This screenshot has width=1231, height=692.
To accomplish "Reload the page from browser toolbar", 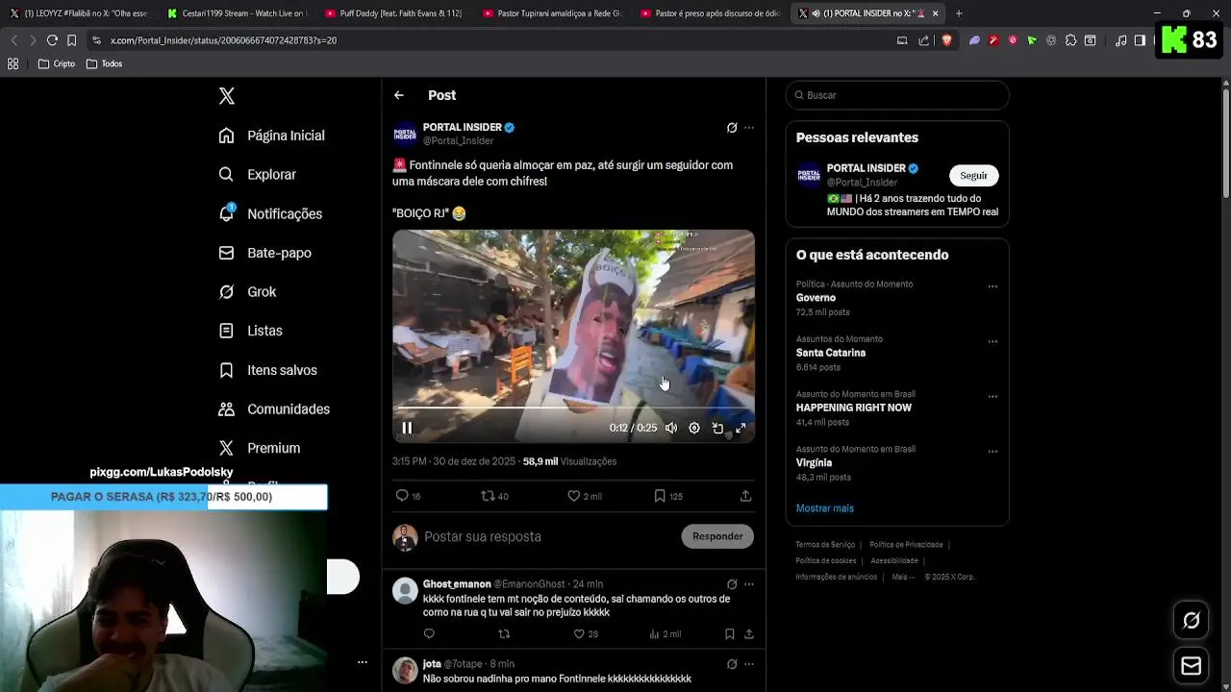I will point(52,40).
